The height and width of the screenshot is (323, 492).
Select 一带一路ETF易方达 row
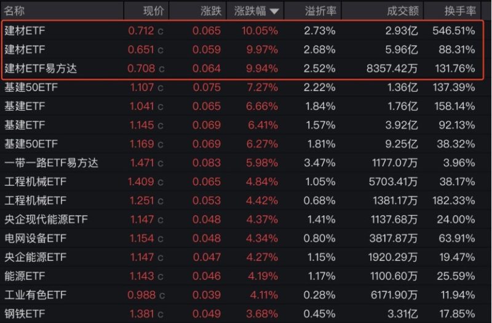pyautogui.click(x=240, y=162)
